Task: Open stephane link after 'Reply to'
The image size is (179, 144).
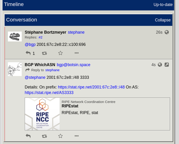Action: pos(52,70)
